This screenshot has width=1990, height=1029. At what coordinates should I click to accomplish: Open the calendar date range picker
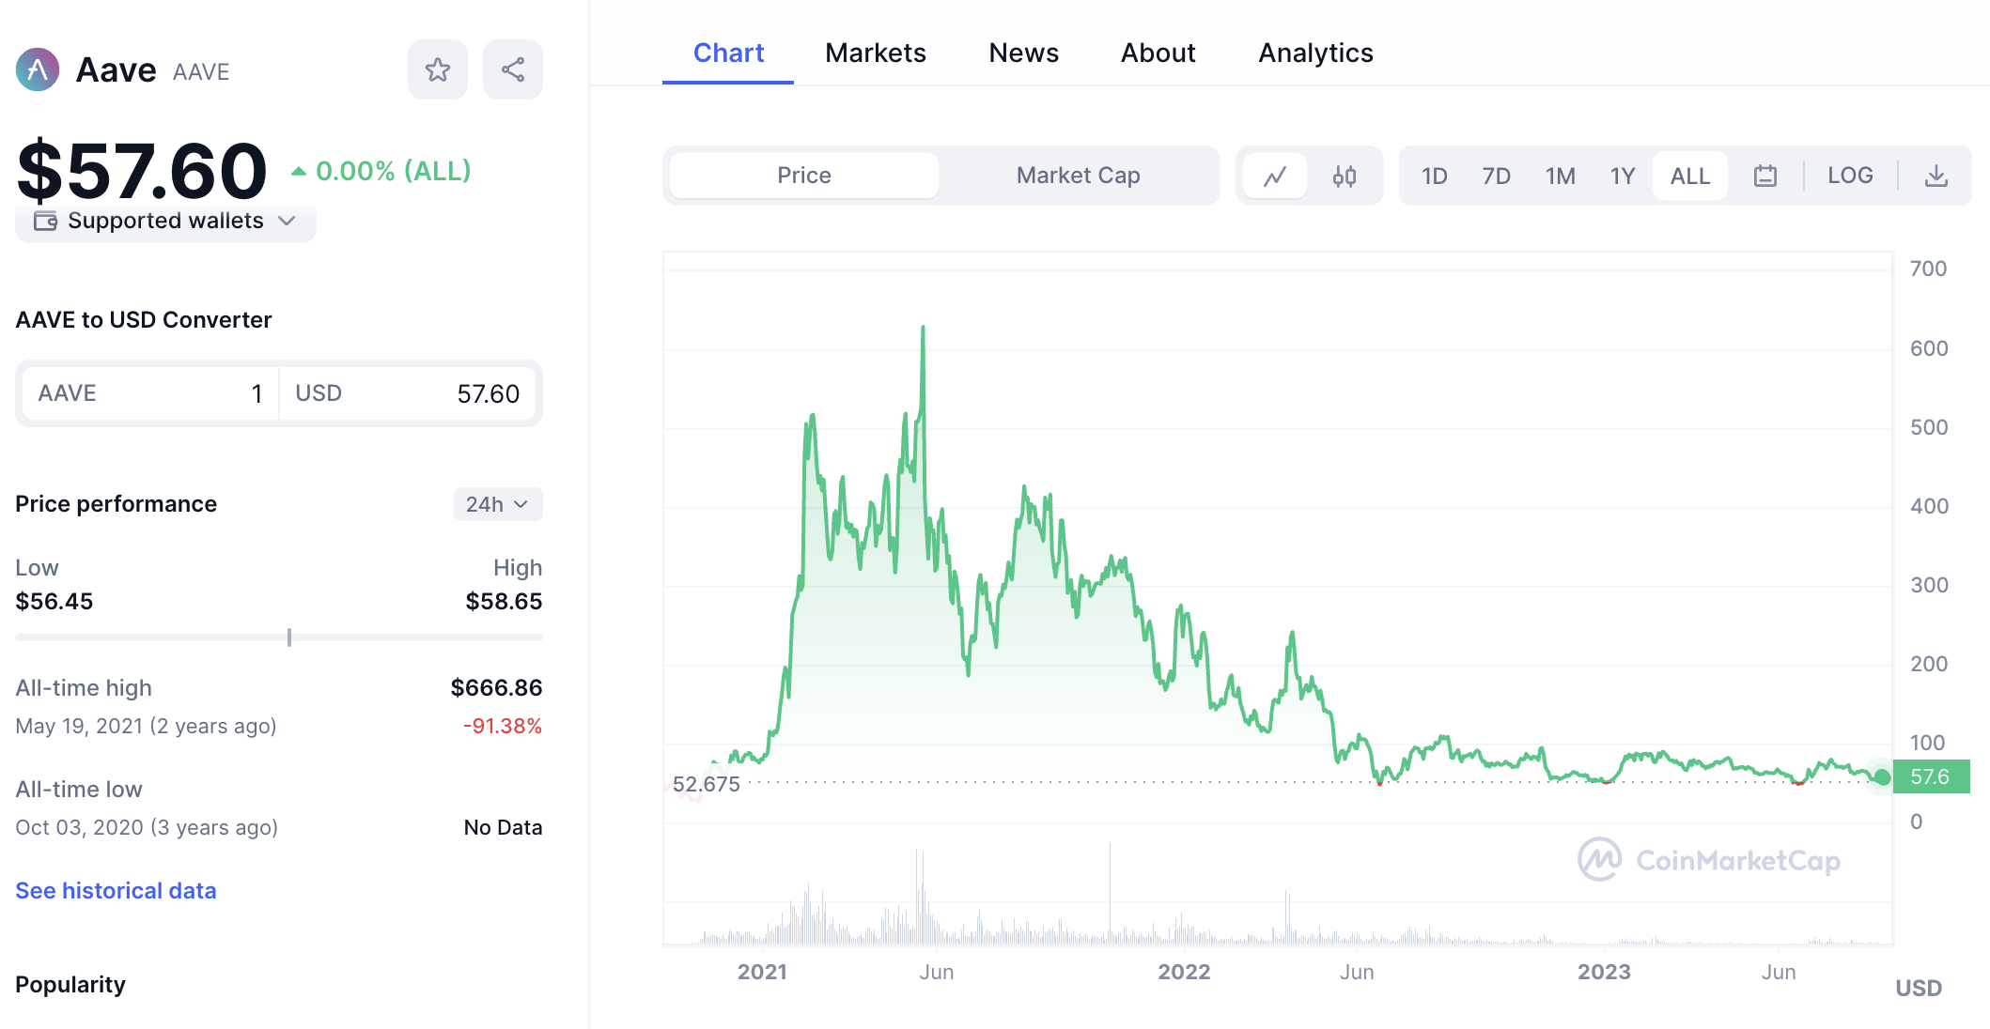[1765, 176]
